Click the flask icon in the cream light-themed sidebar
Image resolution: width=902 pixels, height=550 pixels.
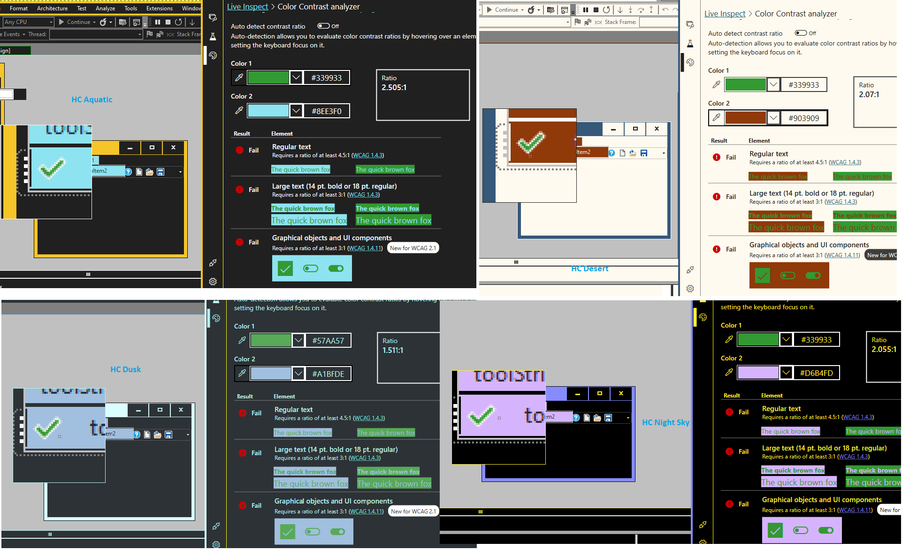[690, 44]
